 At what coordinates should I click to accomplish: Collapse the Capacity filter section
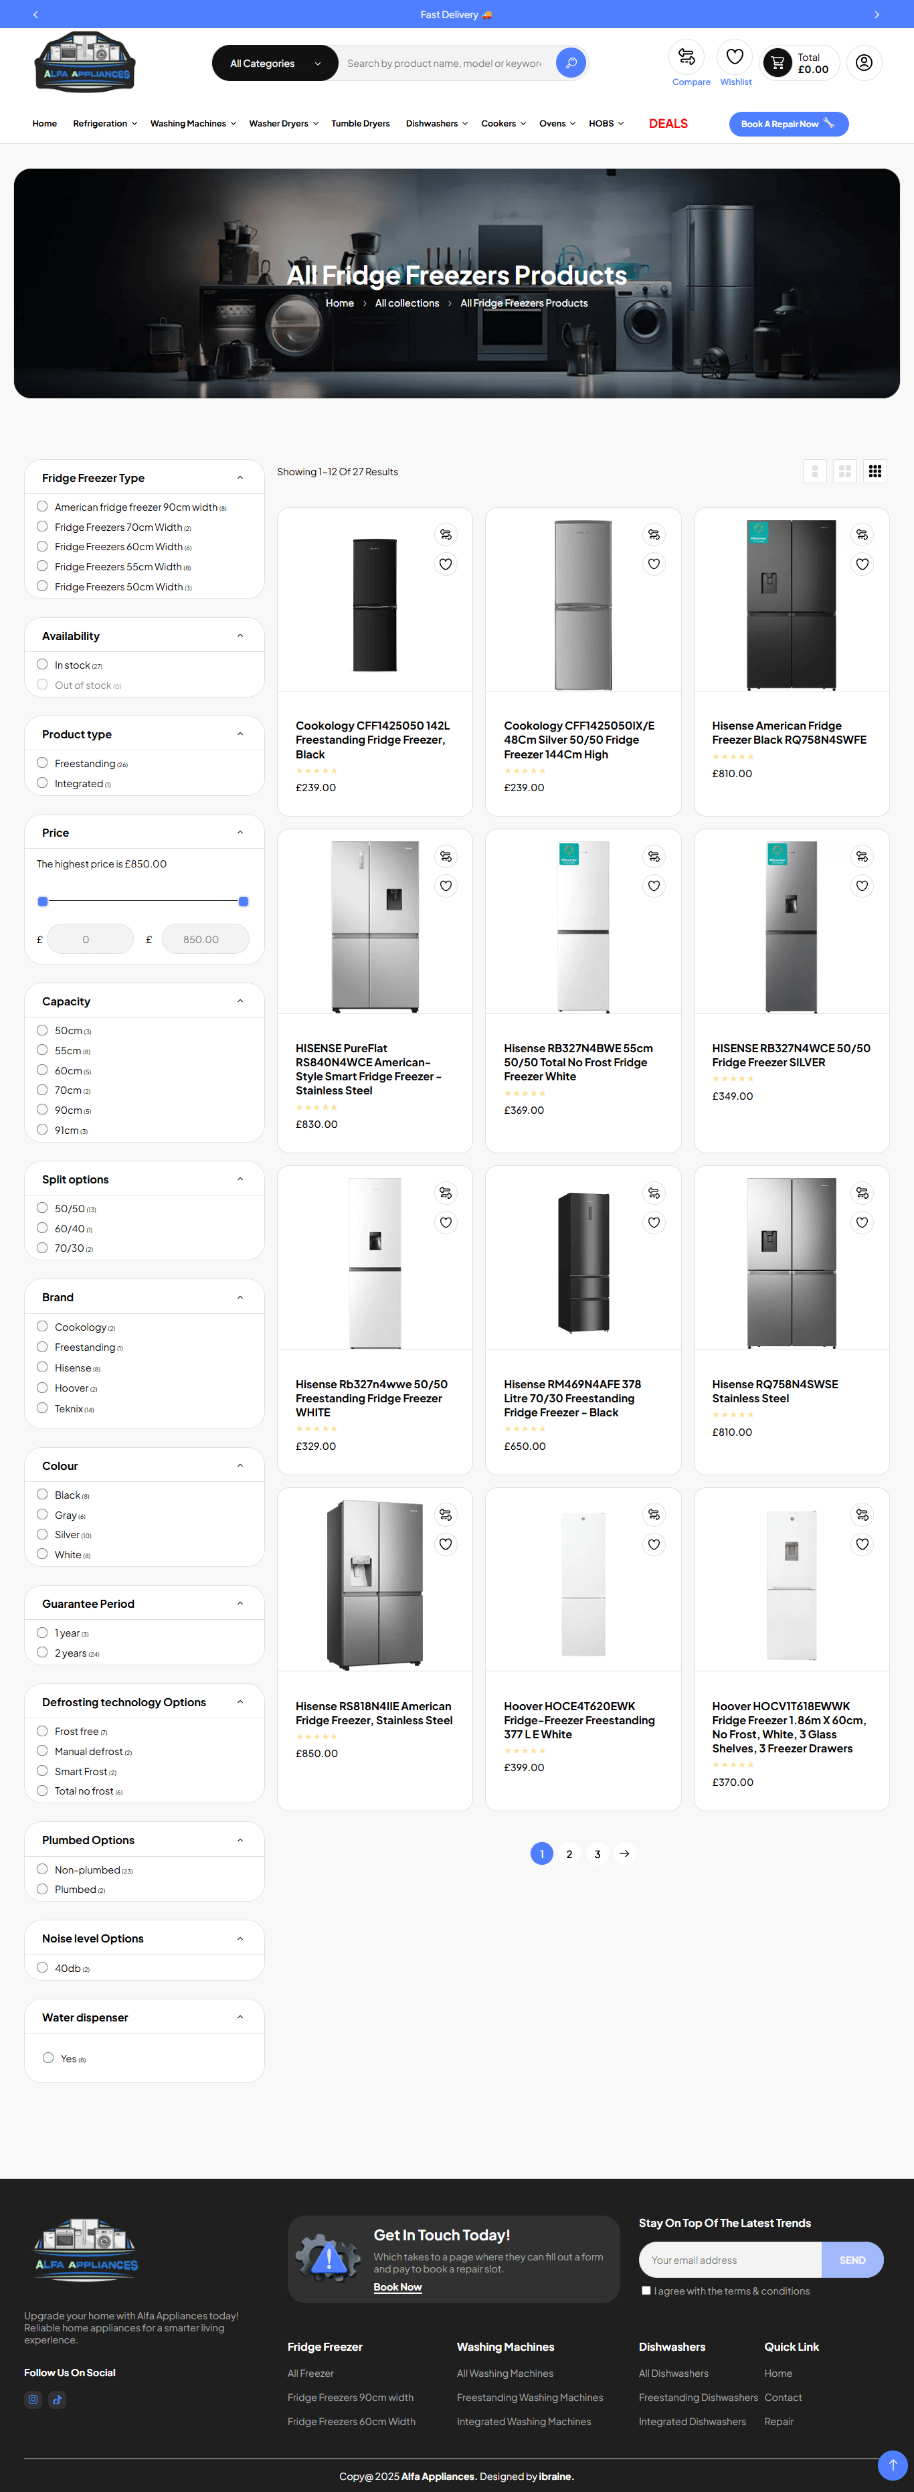click(240, 1001)
